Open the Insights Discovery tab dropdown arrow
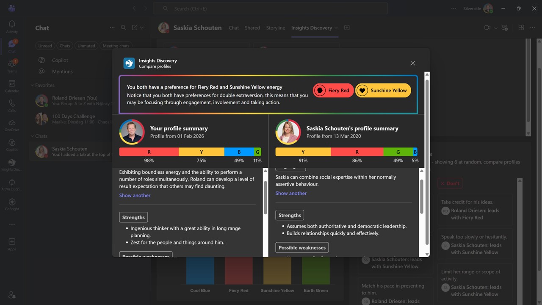The width and height of the screenshot is (542, 305). tap(336, 28)
